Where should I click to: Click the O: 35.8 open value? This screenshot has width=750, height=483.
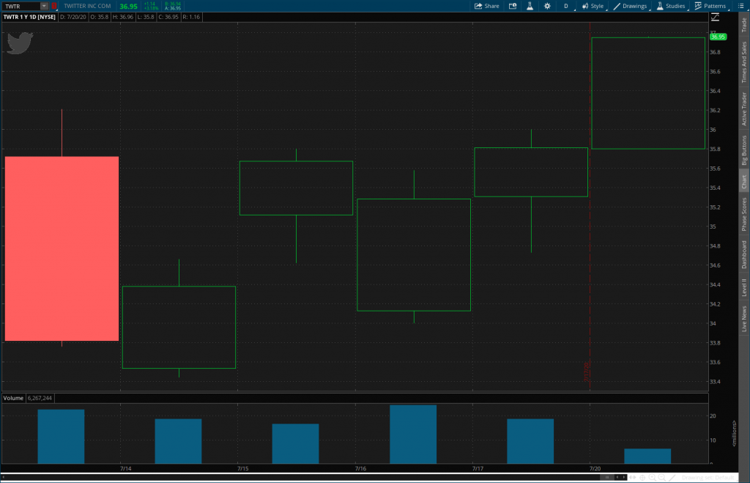pyautogui.click(x=100, y=17)
